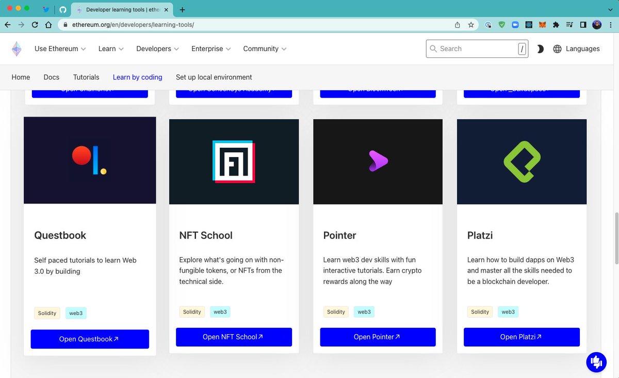Open the React Developer Tools extension
This screenshot has width=619, height=378.
(529, 24)
